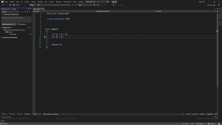Collapse the C:\Users path tree node
This screenshot has width=222, height=125.
[3, 30]
